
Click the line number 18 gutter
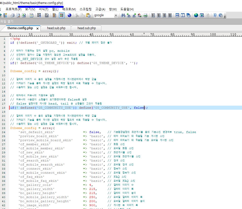[4, 108]
